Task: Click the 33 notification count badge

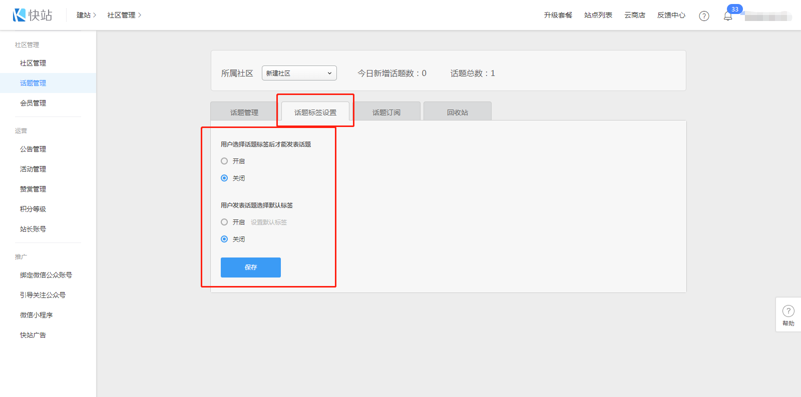Action: tap(734, 9)
